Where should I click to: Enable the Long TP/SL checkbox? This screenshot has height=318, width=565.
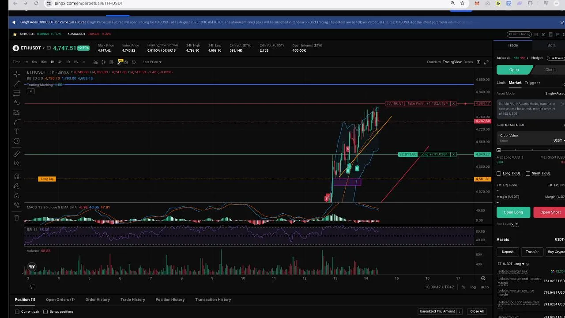pos(499,174)
